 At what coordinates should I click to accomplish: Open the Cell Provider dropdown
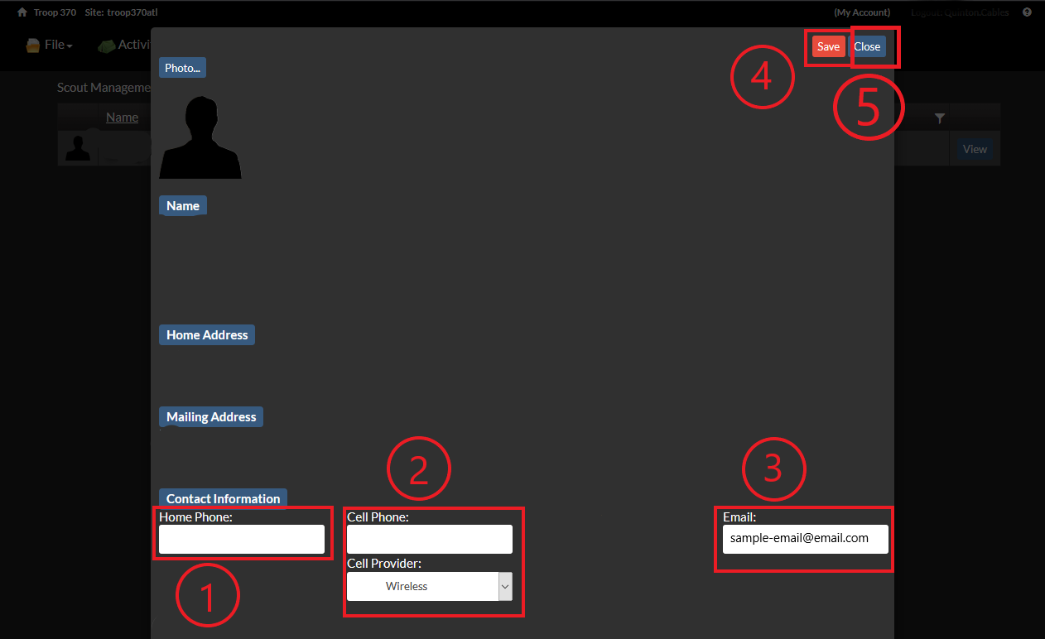click(424, 586)
